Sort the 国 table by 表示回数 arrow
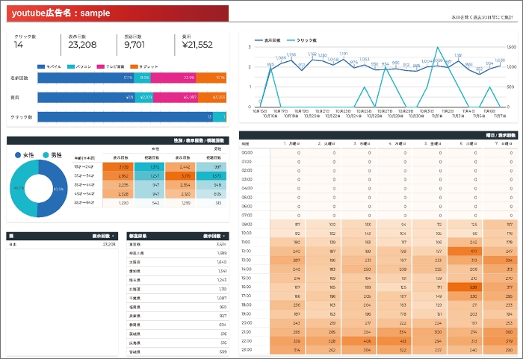 tap(114, 235)
